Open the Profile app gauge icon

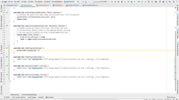coord(128,2)
